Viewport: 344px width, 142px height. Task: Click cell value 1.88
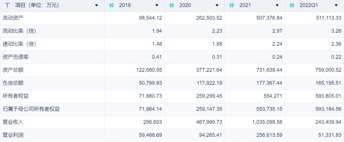click(x=217, y=44)
